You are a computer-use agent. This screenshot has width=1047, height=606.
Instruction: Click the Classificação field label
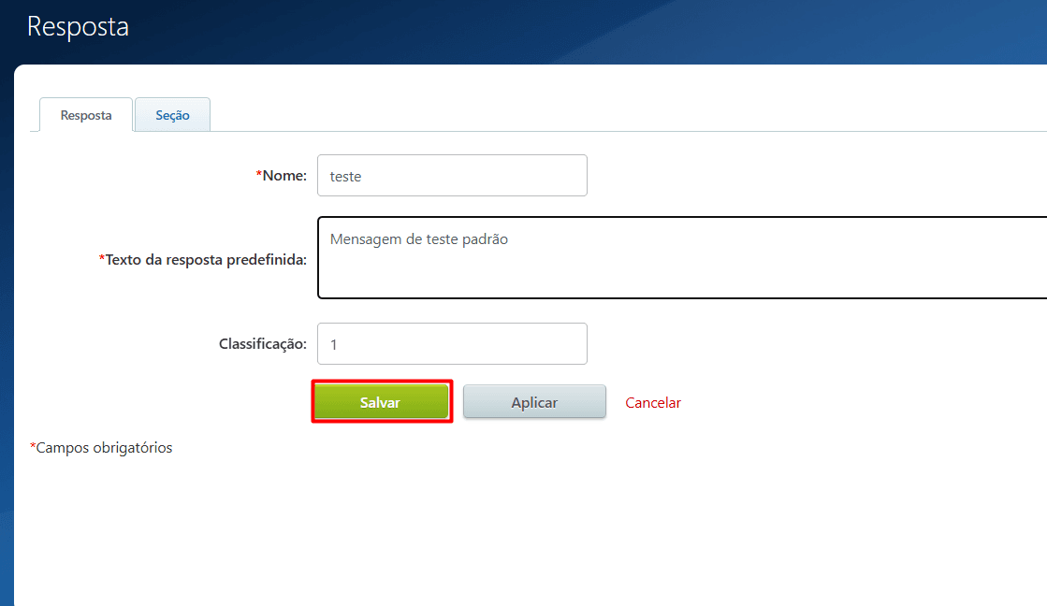[x=262, y=344]
